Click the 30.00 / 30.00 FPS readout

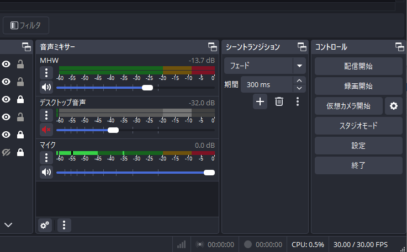click(360, 244)
